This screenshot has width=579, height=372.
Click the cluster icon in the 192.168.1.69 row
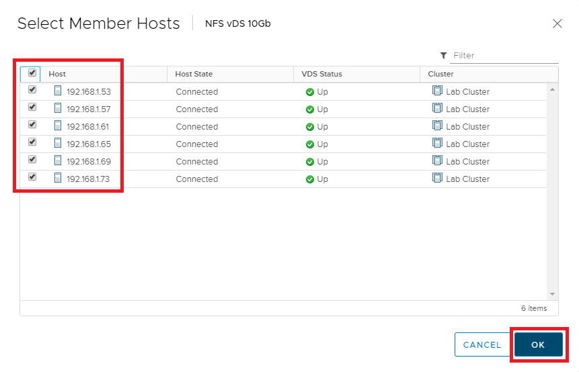point(437,161)
